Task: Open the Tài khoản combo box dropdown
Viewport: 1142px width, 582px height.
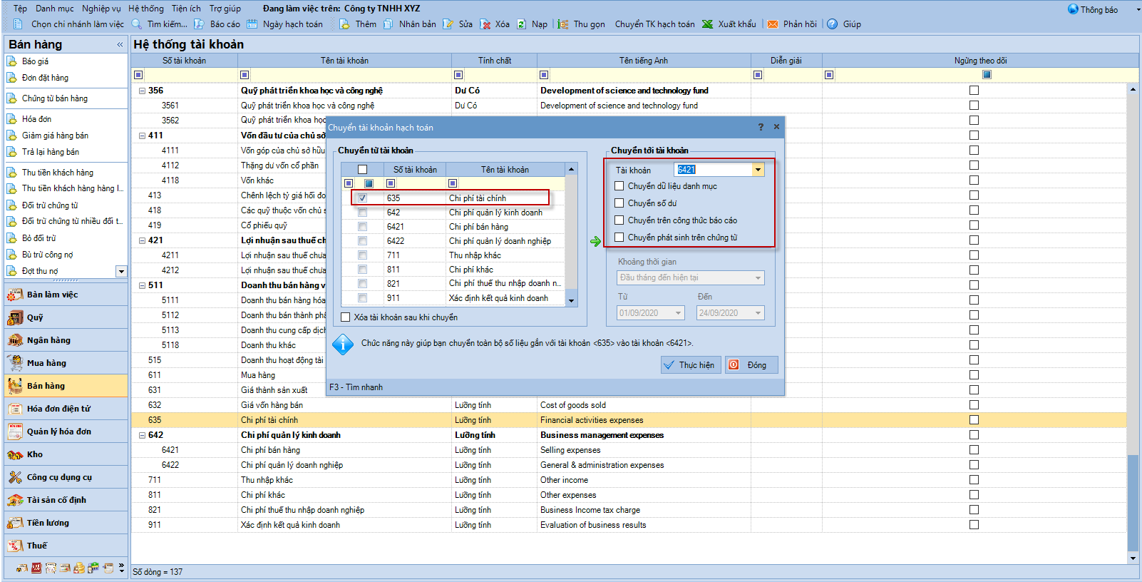Action: (758, 170)
